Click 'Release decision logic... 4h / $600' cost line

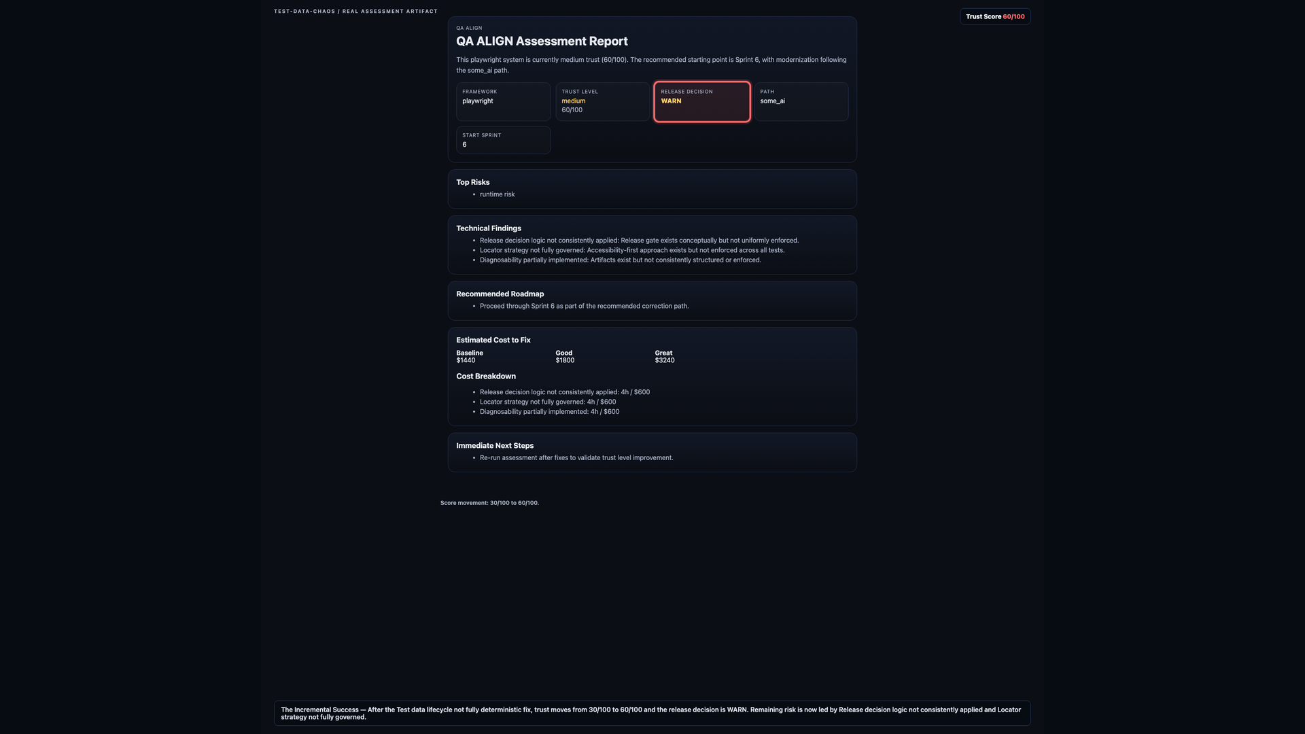coord(565,392)
